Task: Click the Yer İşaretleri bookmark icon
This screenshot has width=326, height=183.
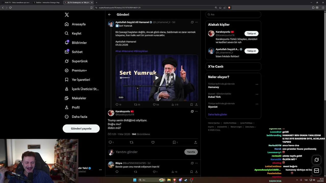Action: coord(67,80)
